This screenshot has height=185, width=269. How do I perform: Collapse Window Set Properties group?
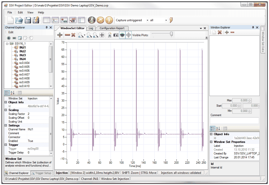click(x=211, y=142)
